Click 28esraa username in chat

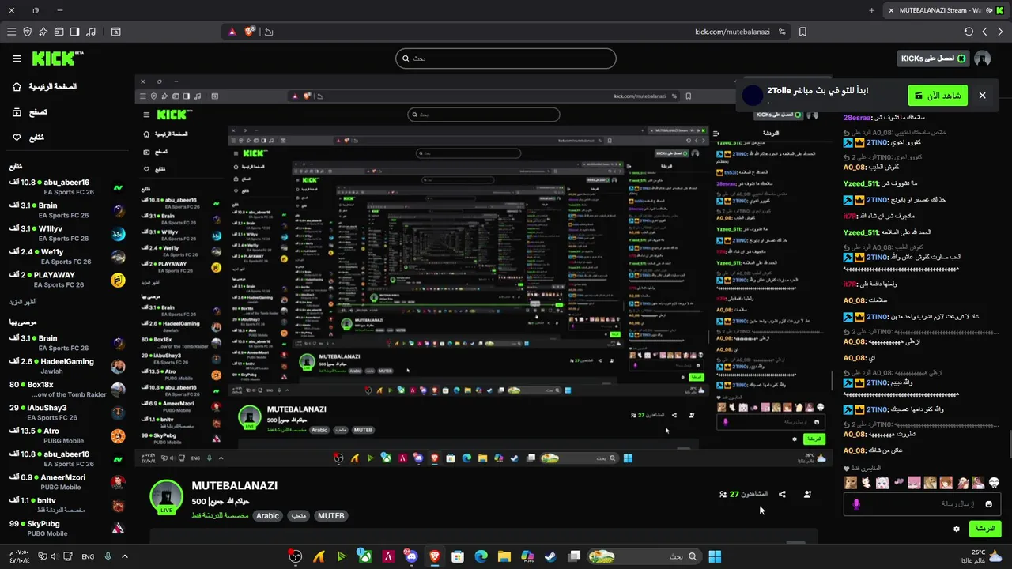click(x=858, y=117)
